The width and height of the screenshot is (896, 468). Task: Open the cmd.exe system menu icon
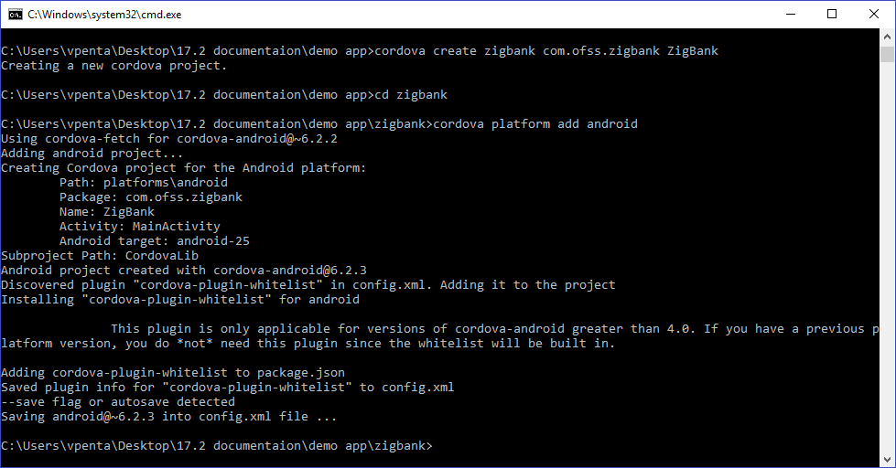tap(16, 15)
